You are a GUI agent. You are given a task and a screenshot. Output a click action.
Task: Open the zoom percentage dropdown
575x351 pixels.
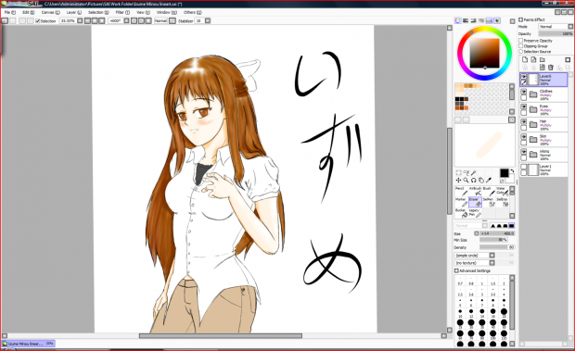click(x=80, y=21)
